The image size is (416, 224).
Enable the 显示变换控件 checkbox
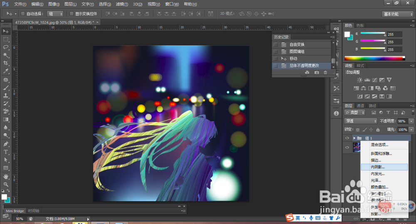pyautogui.click(x=72, y=14)
